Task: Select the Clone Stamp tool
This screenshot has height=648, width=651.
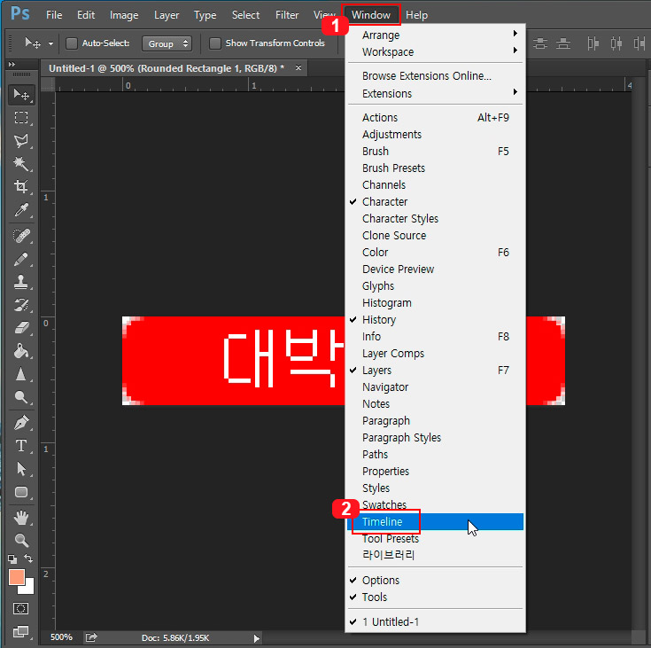Action: tap(21, 282)
